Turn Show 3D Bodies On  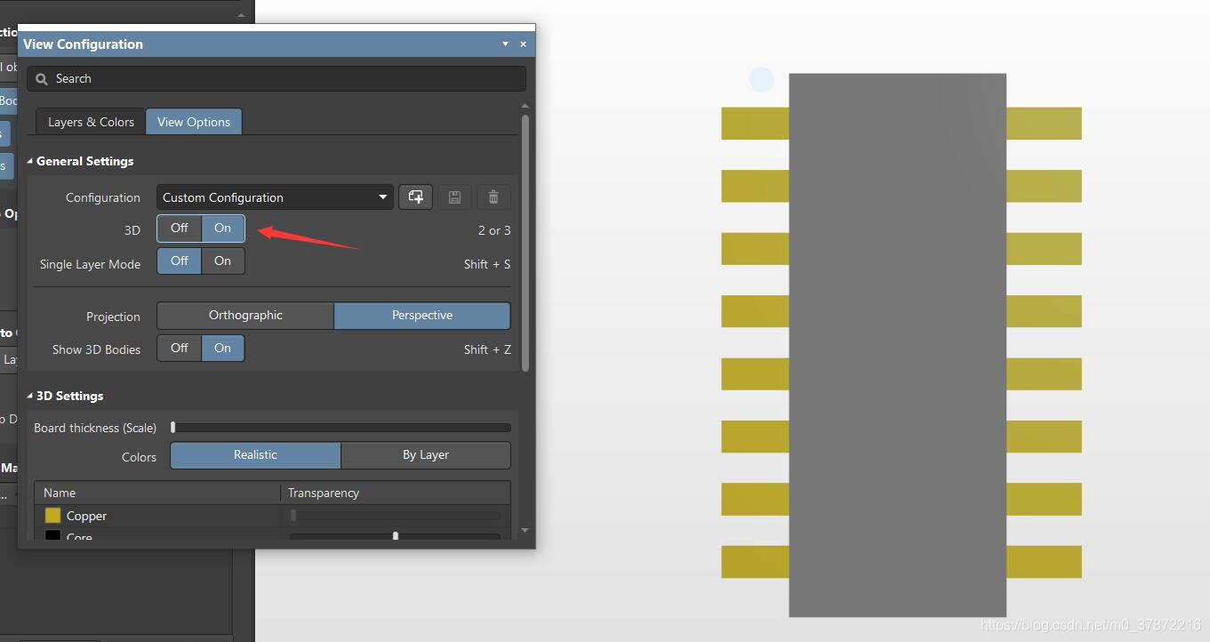[x=223, y=348]
